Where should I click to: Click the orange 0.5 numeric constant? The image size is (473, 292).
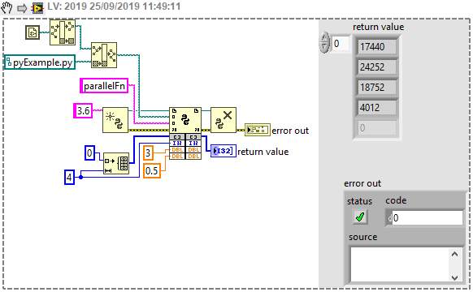(152, 170)
